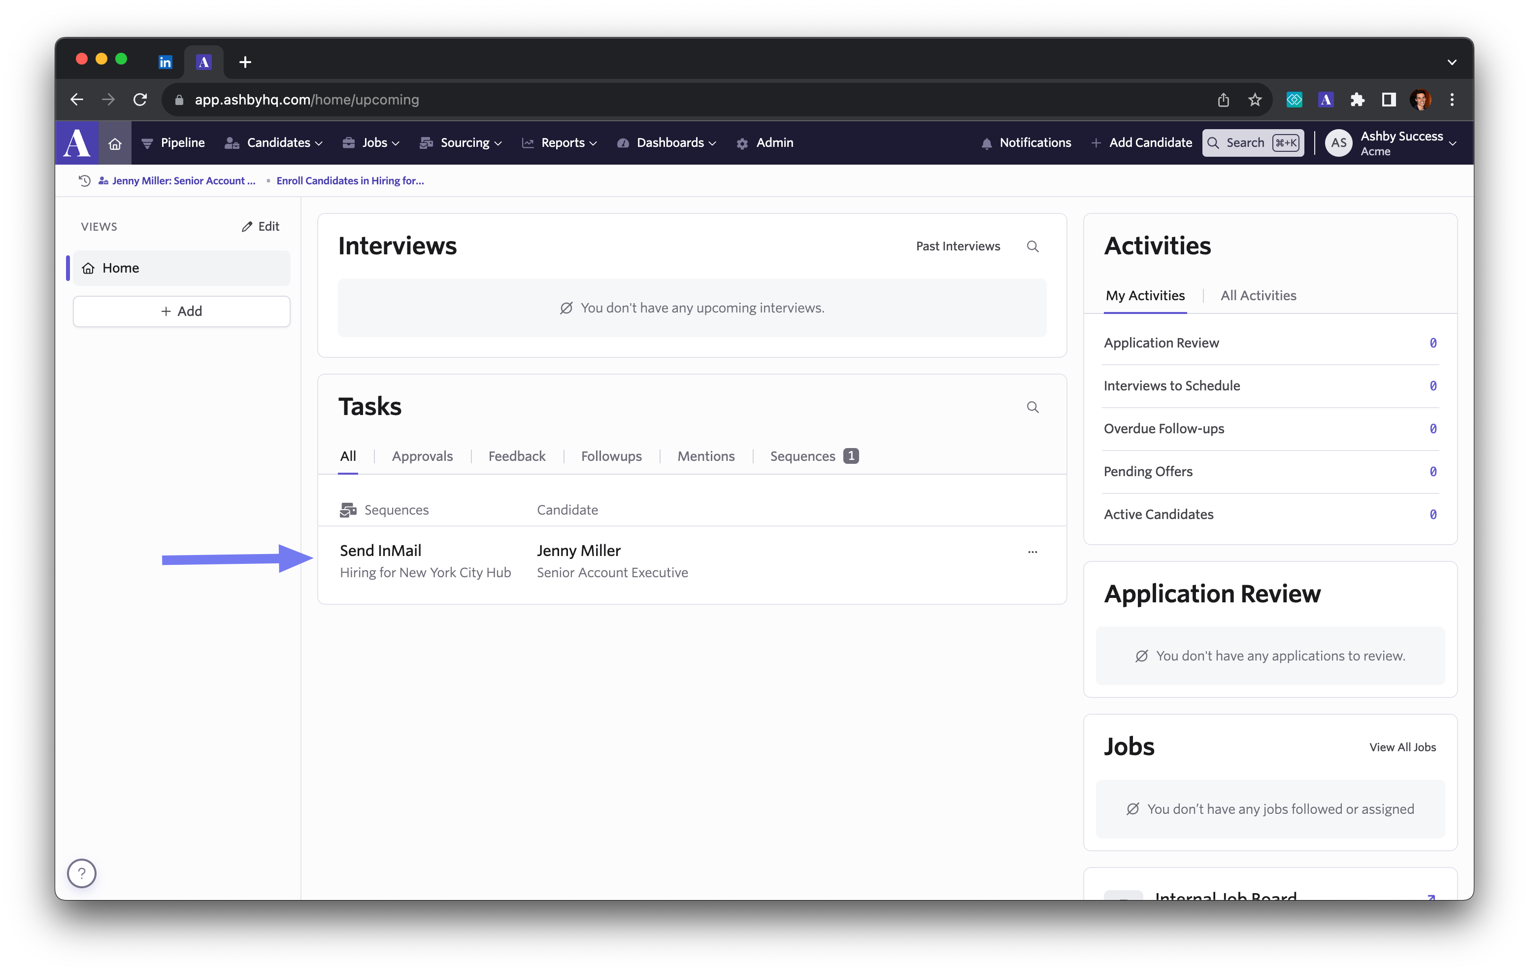Bookmark the page with the star icon
Viewport: 1529px width, 973px height.
tap(1255, 100)
